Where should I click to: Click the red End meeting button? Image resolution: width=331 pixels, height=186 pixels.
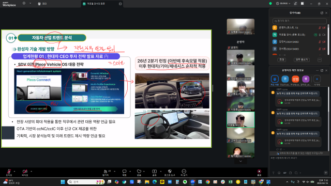click(259, 172)
